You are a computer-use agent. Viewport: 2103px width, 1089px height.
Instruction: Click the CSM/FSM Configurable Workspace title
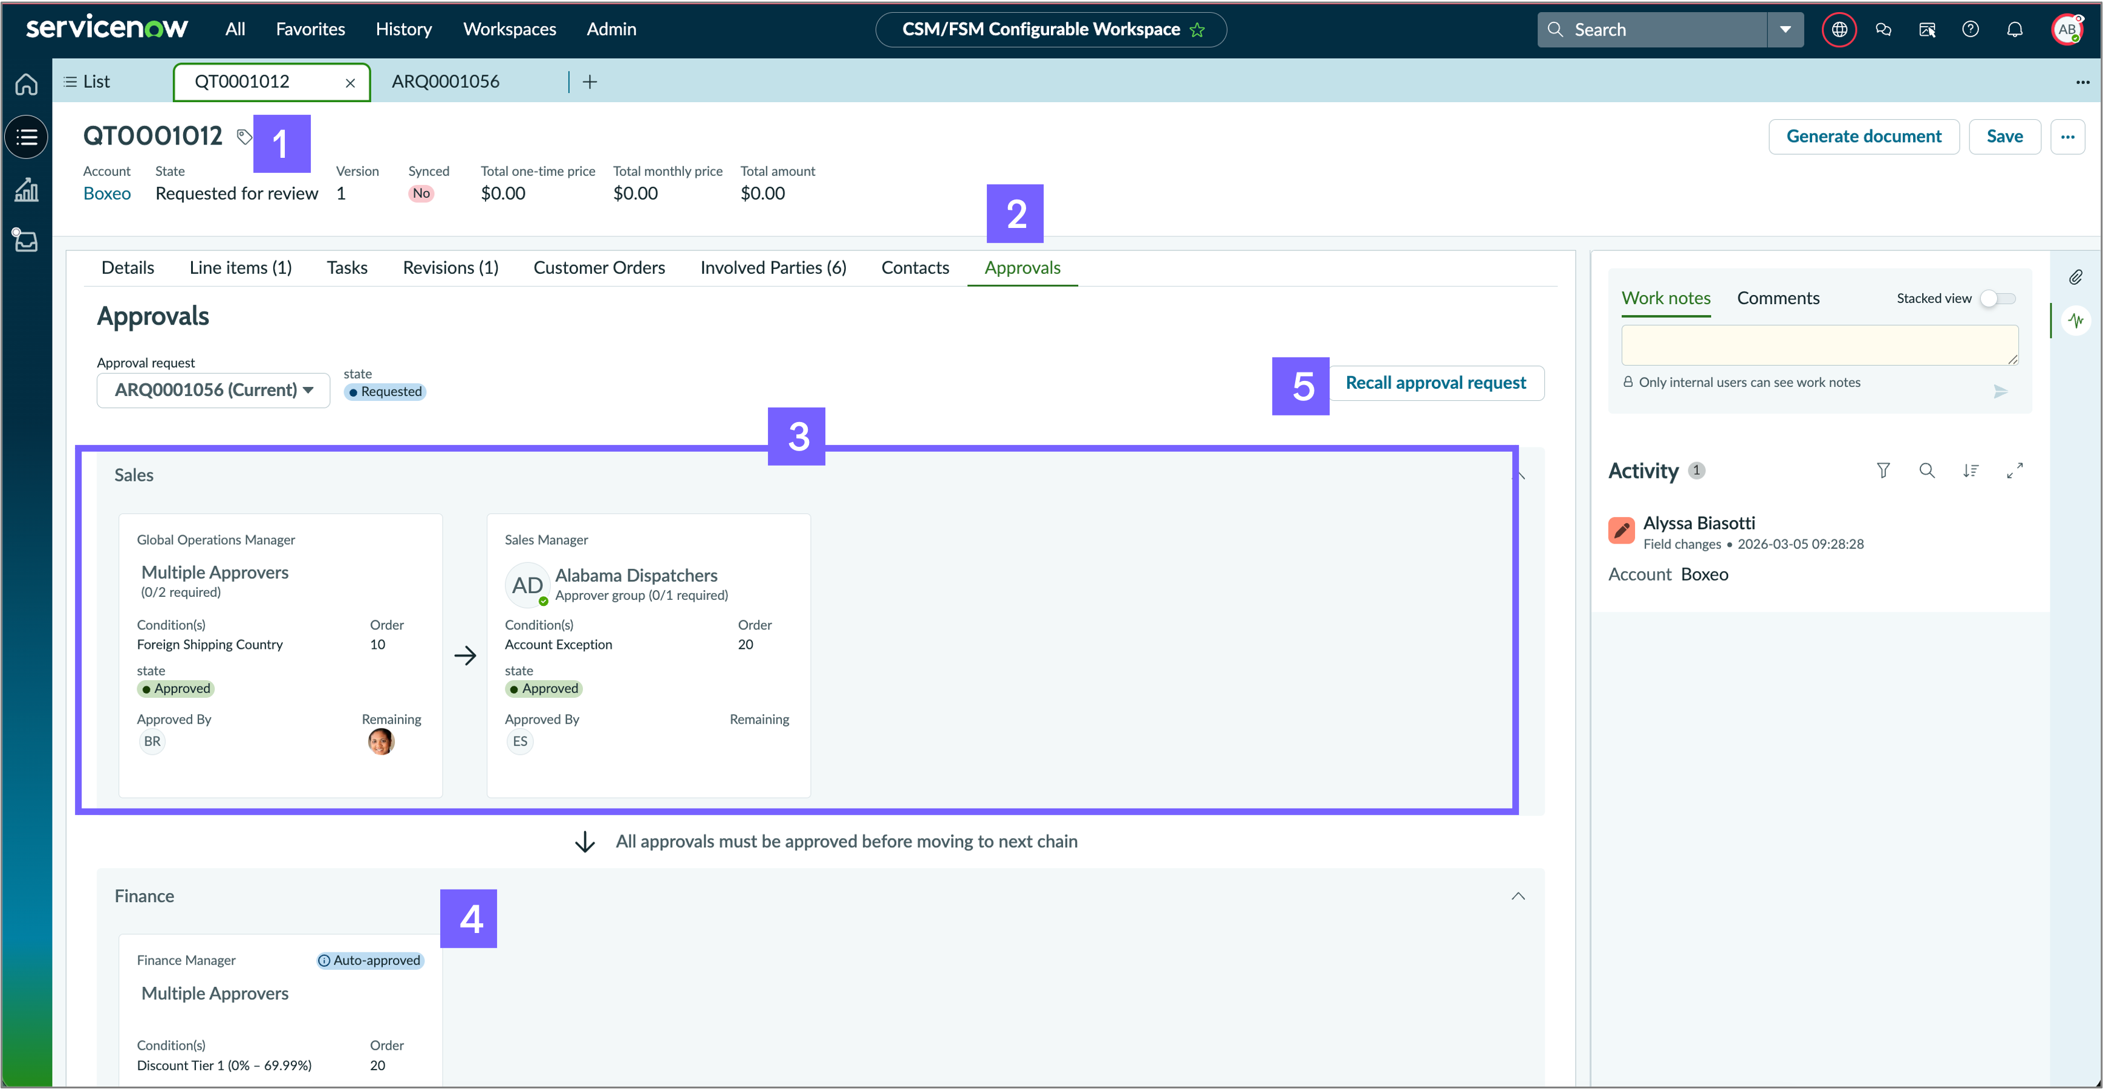1041,30
